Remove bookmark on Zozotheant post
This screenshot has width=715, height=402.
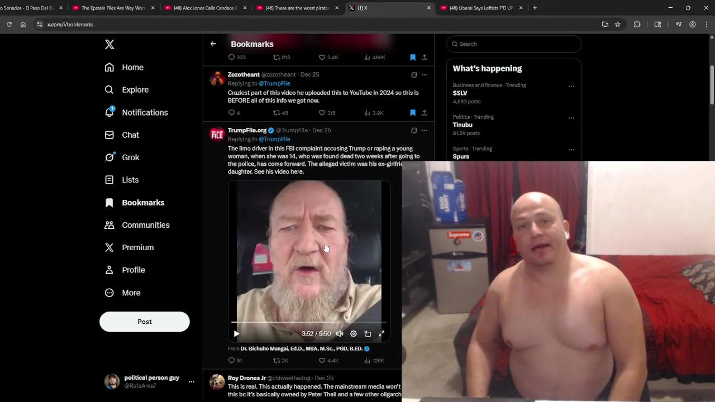(413, 113)
